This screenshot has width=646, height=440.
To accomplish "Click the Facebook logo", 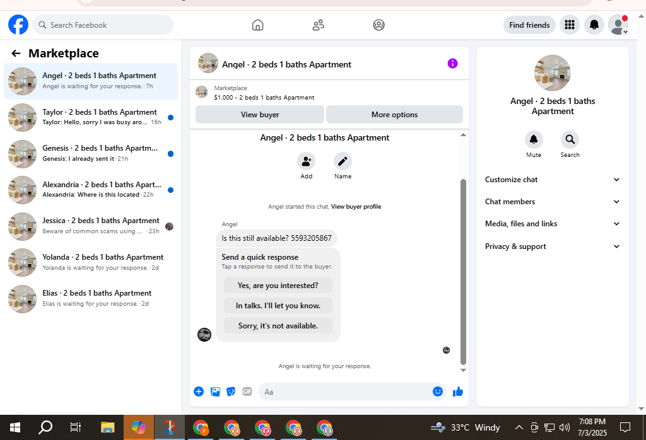I will [18, 25].
